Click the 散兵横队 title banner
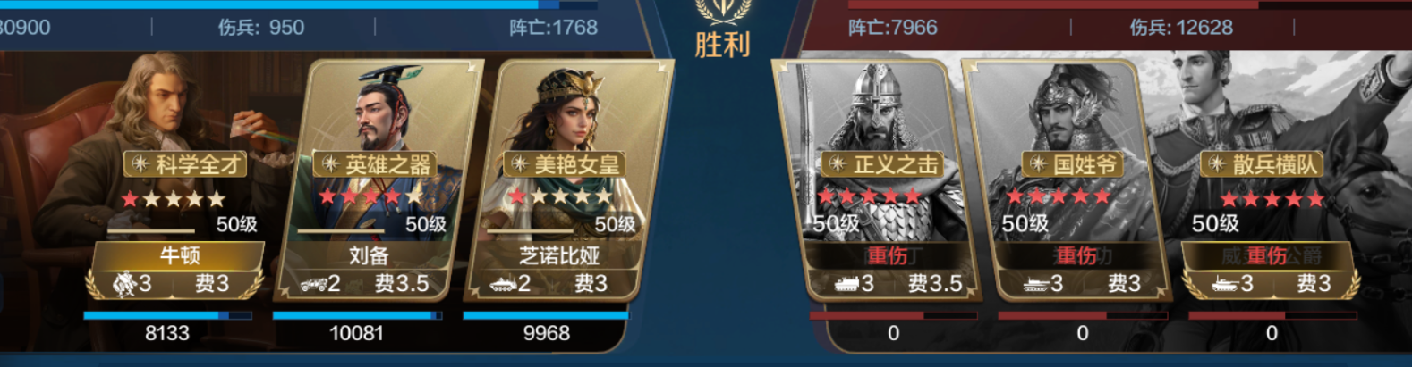The image size is (1412, 367). pos(1262,164)
